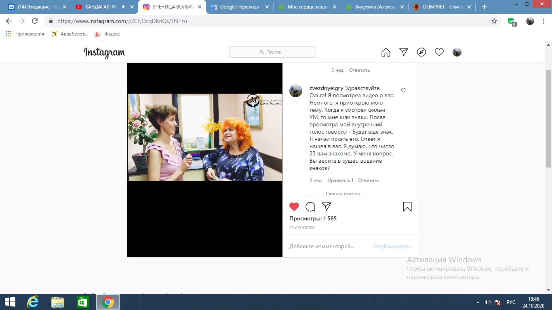Image resolution: width=552 pixels, height=310 pixels.
Task: Open the volume speaker tray icon
Action: point(487,302)
